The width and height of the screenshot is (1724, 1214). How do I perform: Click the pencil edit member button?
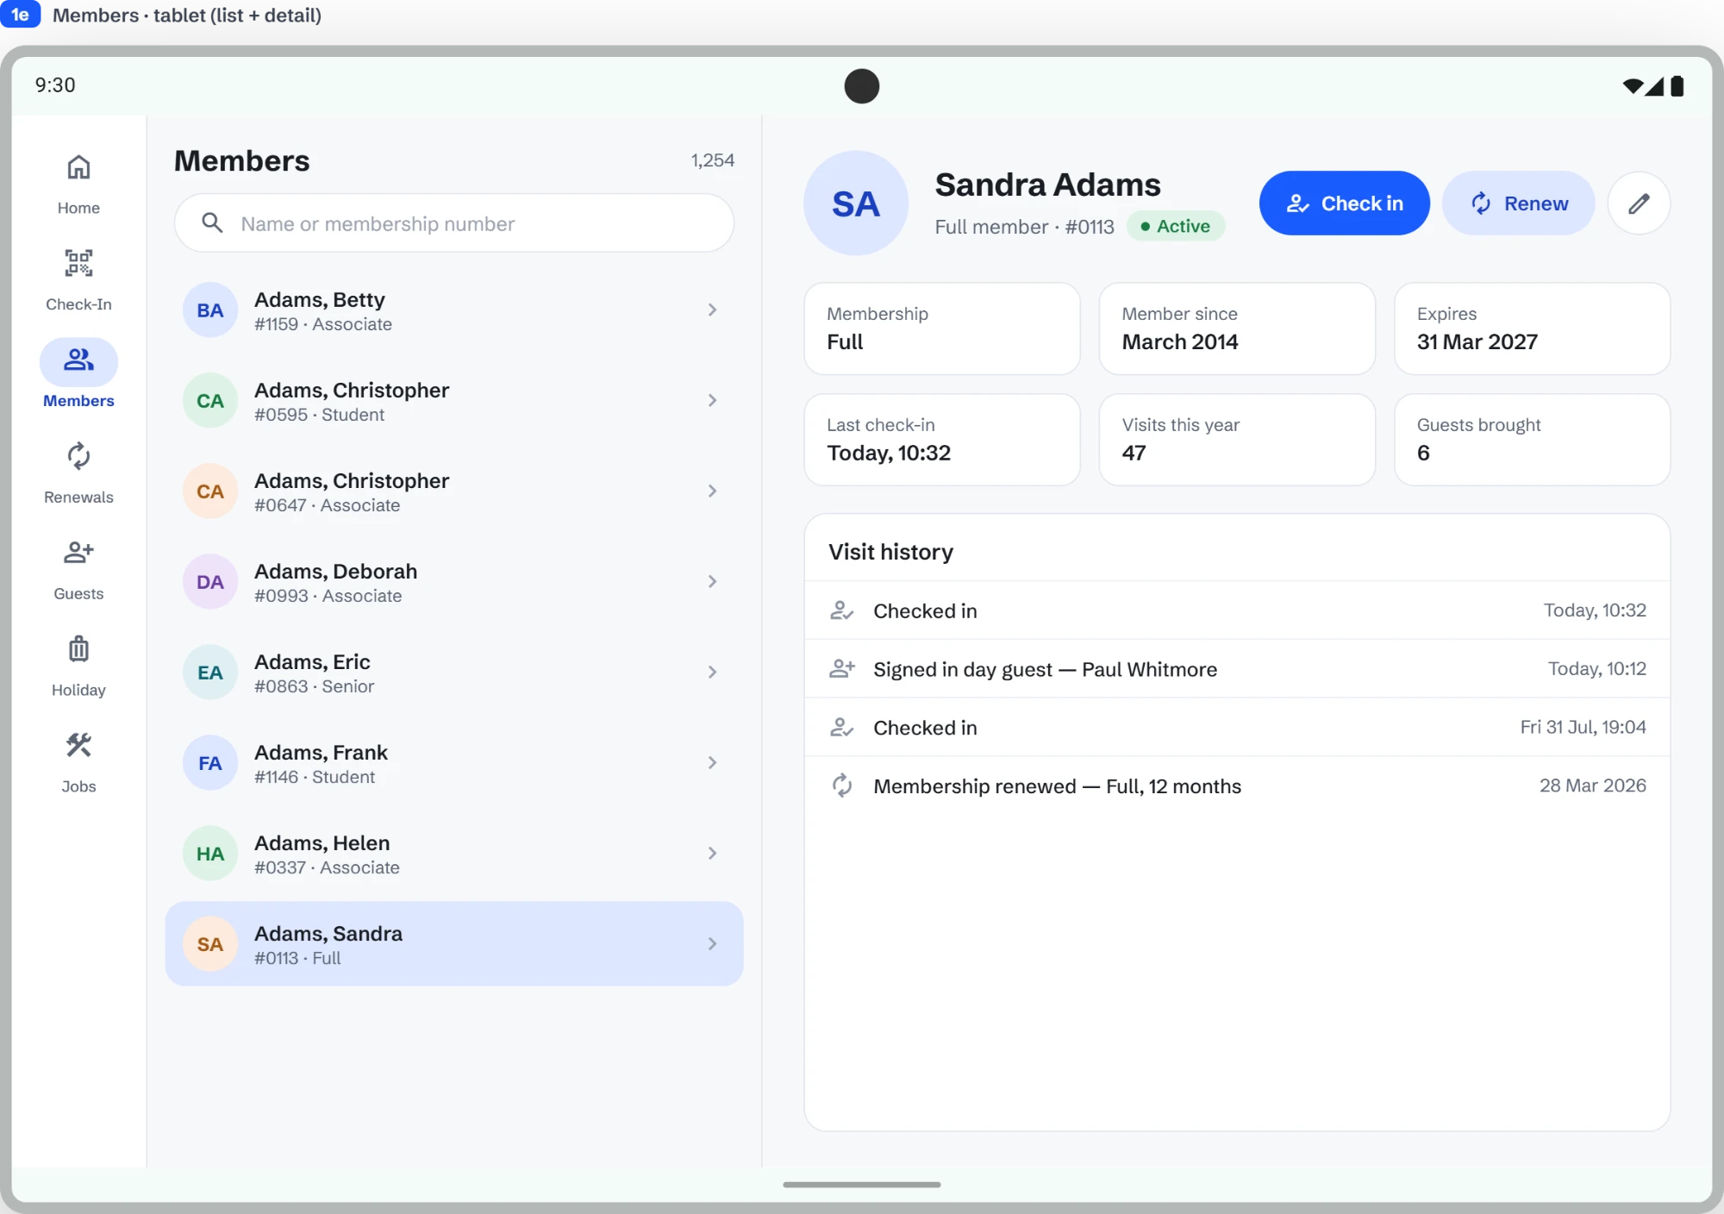1639,203
